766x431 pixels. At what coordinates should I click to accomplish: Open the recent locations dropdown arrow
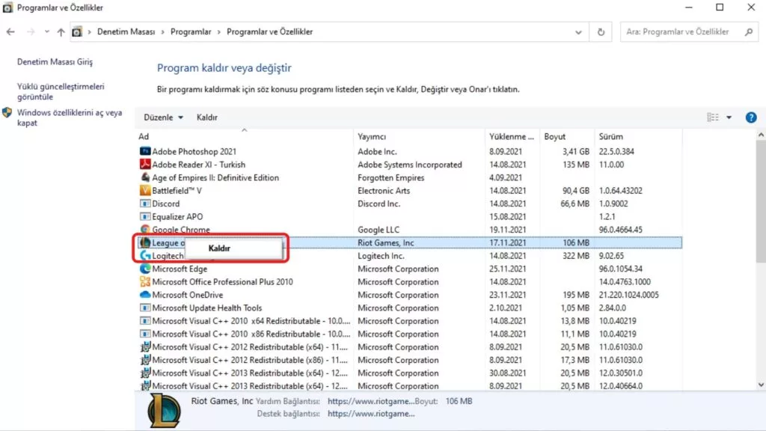[47, 31]
